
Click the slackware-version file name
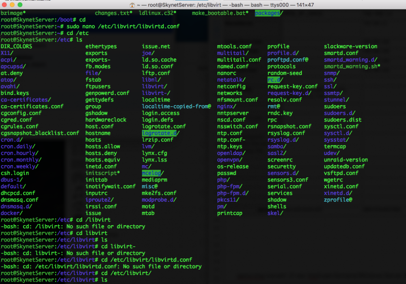(351, 46)
